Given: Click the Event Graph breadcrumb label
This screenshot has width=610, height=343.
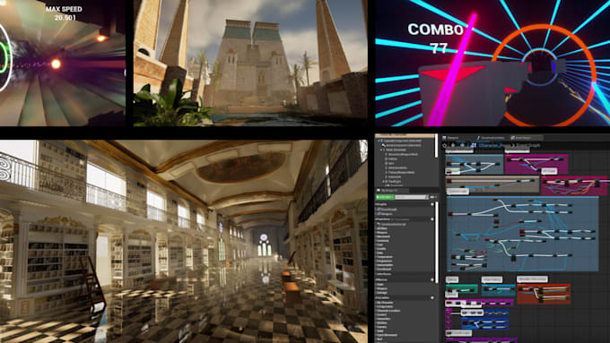Looking at the screenshot, I should point(527,145).
